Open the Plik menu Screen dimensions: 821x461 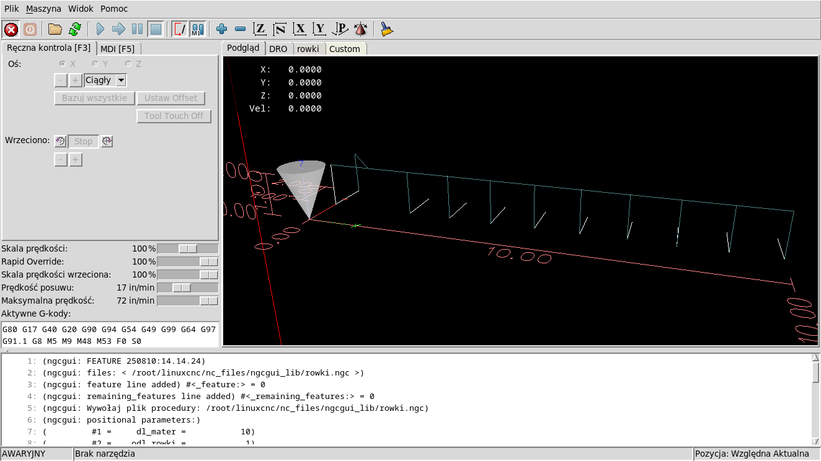point(12,9)
